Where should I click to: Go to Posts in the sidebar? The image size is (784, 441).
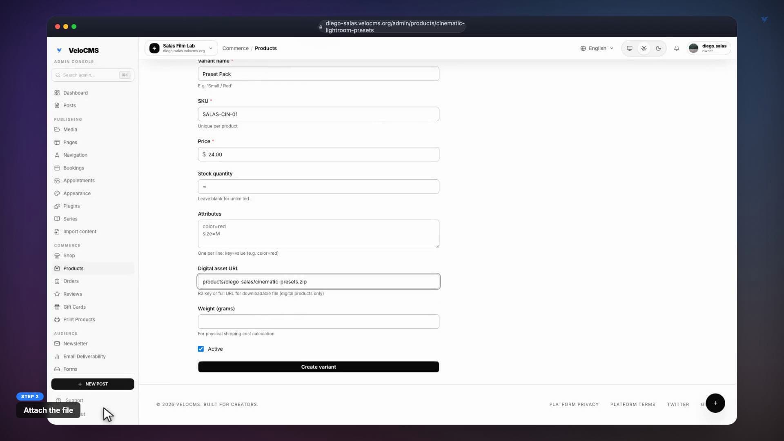pos(93,105)
